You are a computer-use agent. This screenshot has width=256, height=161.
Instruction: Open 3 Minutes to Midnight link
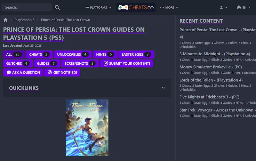(215, 54)
